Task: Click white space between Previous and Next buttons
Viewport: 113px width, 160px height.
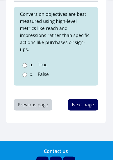Action: point(60,105)
